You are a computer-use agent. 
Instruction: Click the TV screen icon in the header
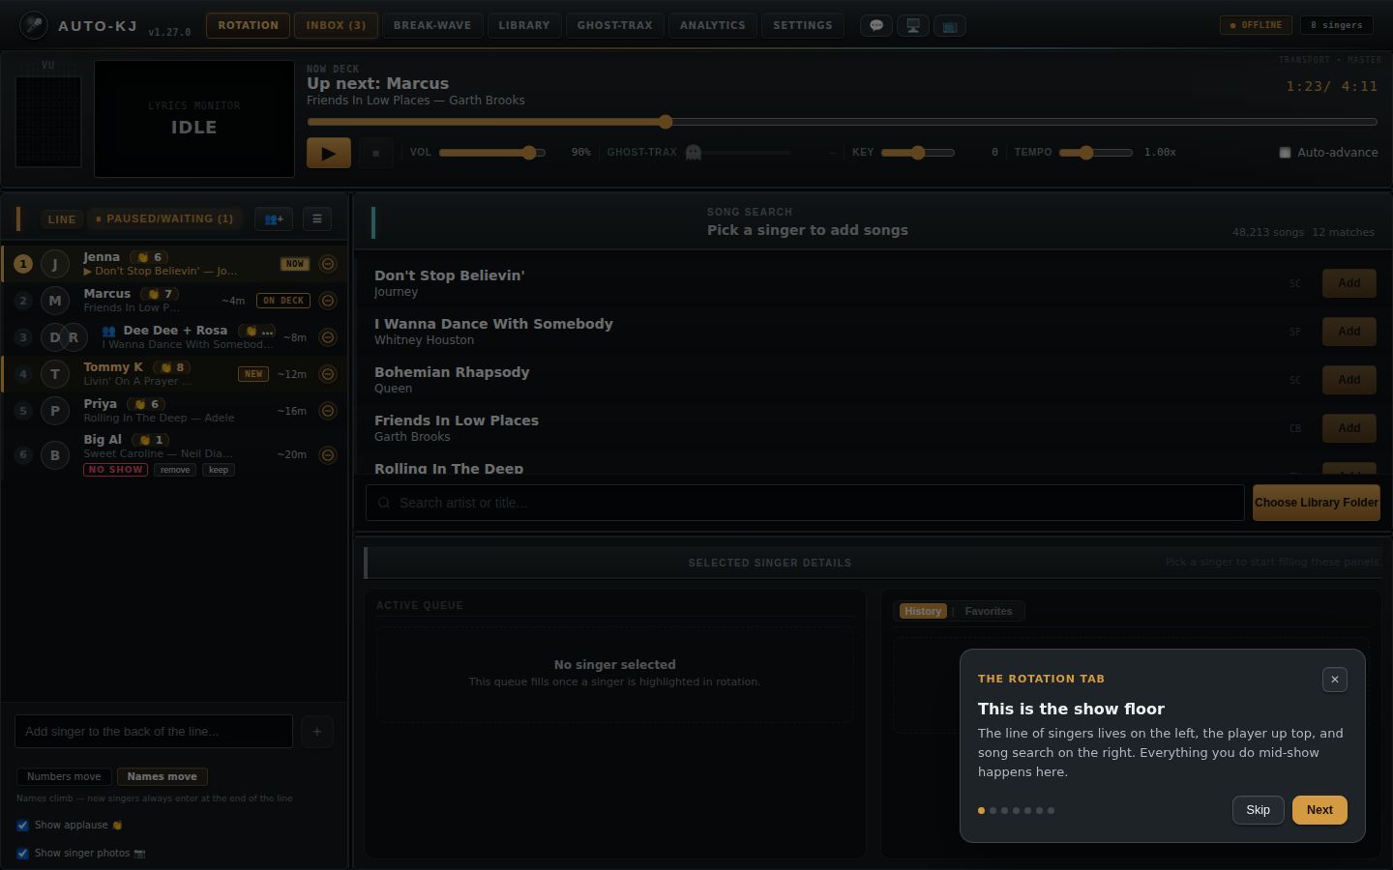pos(950,26)
